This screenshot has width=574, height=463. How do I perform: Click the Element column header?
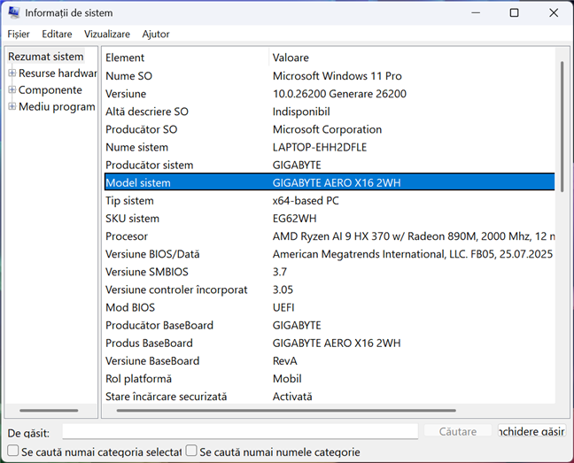187,58
